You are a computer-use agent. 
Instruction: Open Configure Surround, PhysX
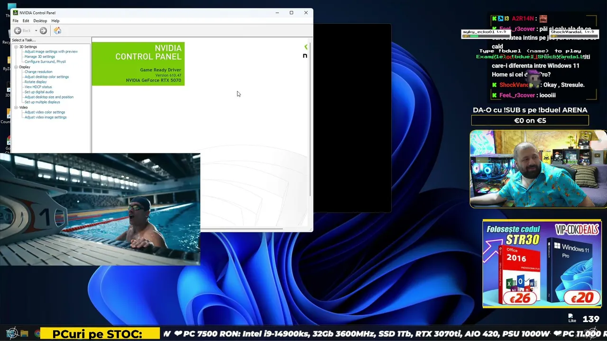45,62
